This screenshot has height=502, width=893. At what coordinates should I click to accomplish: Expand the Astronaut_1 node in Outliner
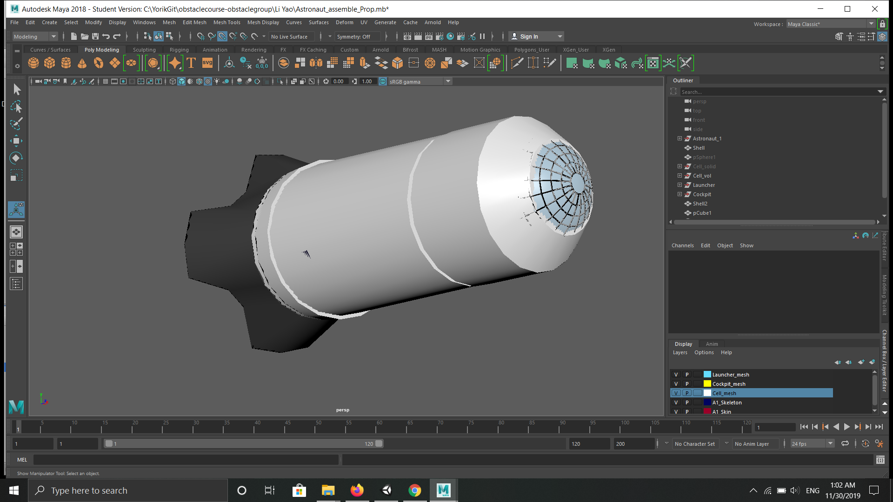point(680,139)
